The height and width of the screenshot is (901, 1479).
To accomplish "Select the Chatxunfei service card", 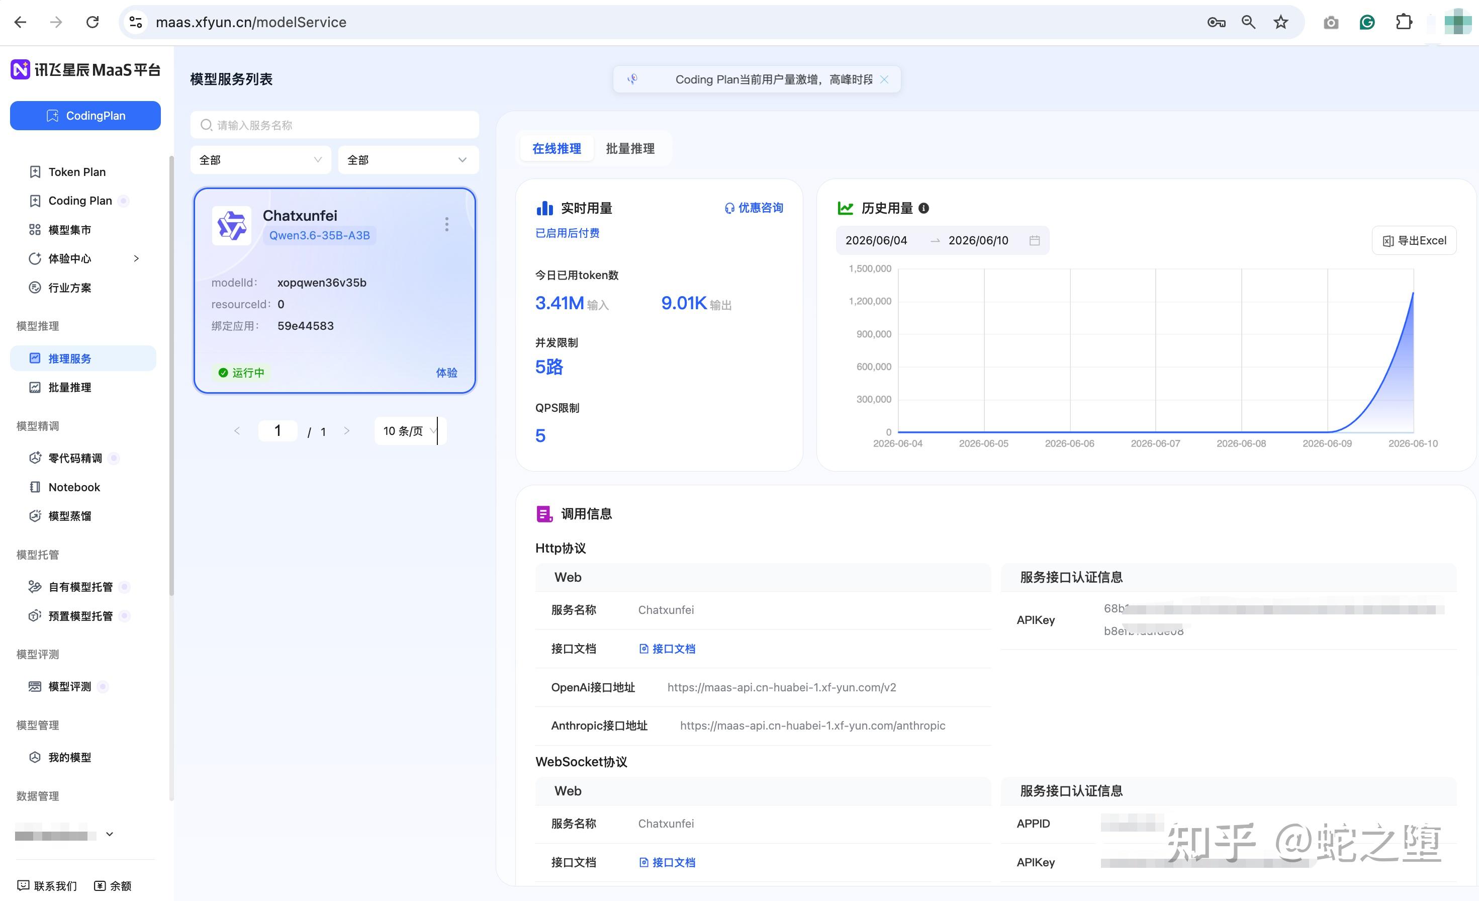I will click(335, 291).
